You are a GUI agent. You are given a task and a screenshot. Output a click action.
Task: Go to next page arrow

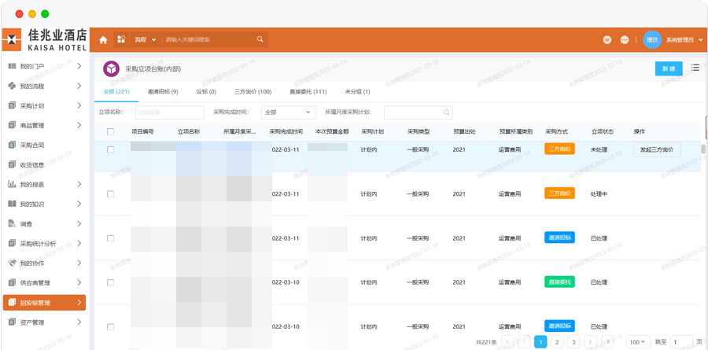click(x=590, y=342)
